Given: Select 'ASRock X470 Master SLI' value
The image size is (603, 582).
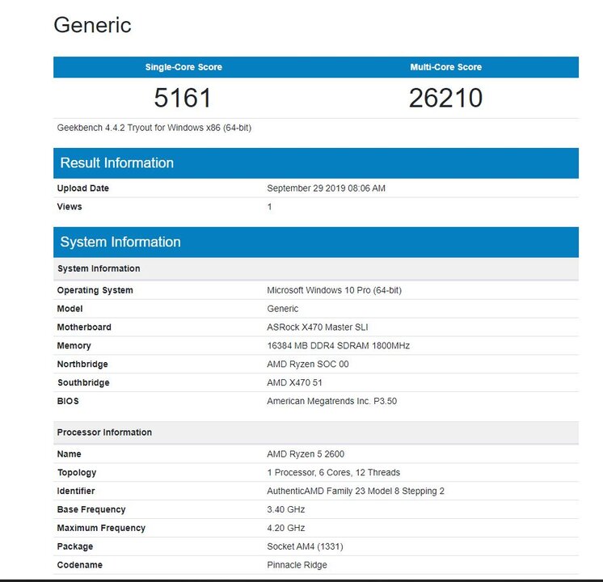Looking at the screenshot, I should tap(318, 327).
